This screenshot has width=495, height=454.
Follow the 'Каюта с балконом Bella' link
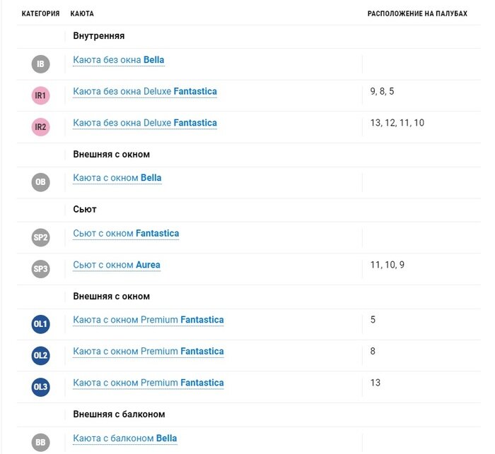124,438
